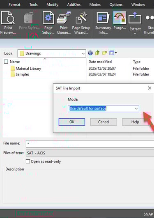Viewport: 154px width, 218px height.
Task: Click the File name input field
Action: pos(90,144)
